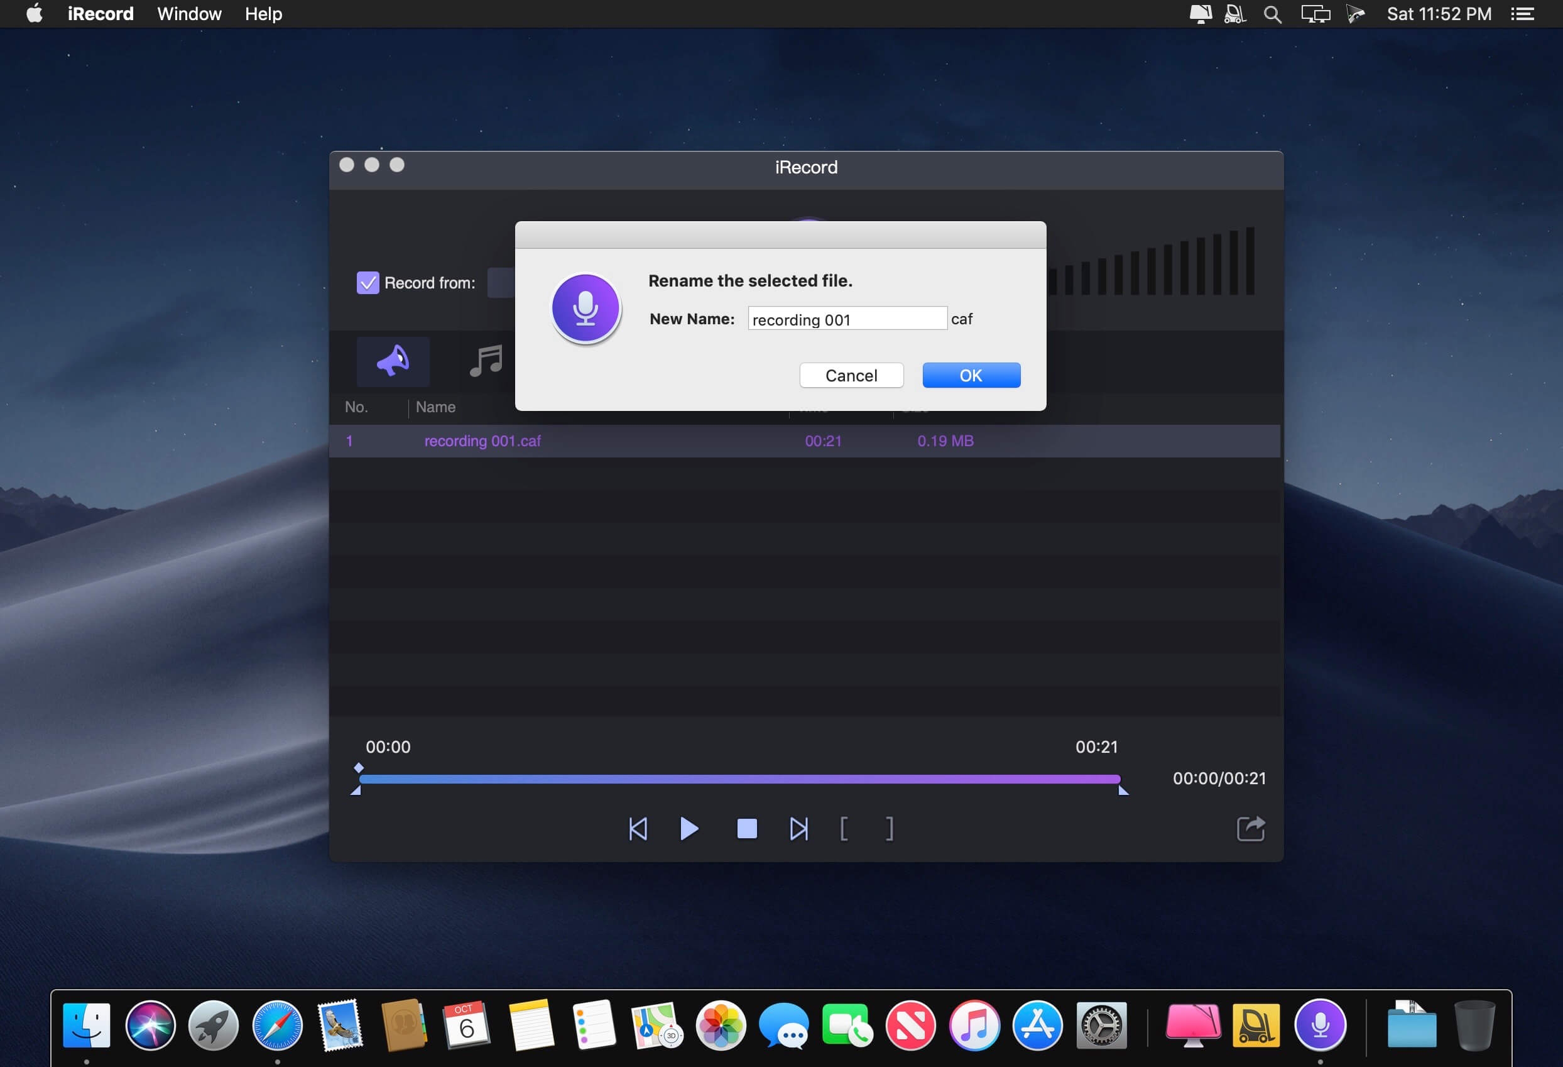Viewport: 1563px width, 1067px height.
Task: Click the playback progress slider bar
Action: point(739,779)
